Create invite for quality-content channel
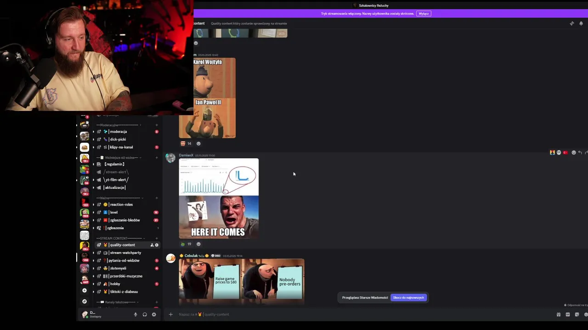 tap(152, 245)
